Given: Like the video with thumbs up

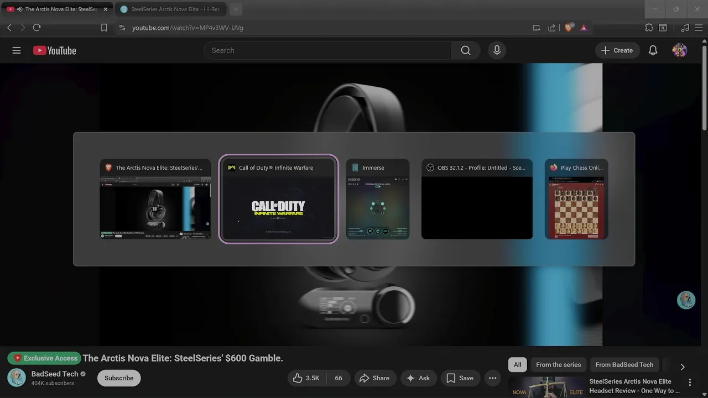Looking at the screenshot, I should (x=306, y=378).
